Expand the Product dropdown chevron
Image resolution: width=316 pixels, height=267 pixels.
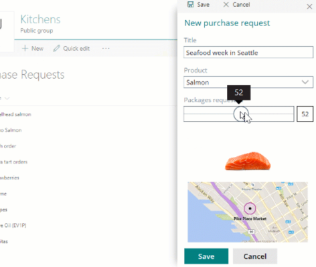point(305,82)
